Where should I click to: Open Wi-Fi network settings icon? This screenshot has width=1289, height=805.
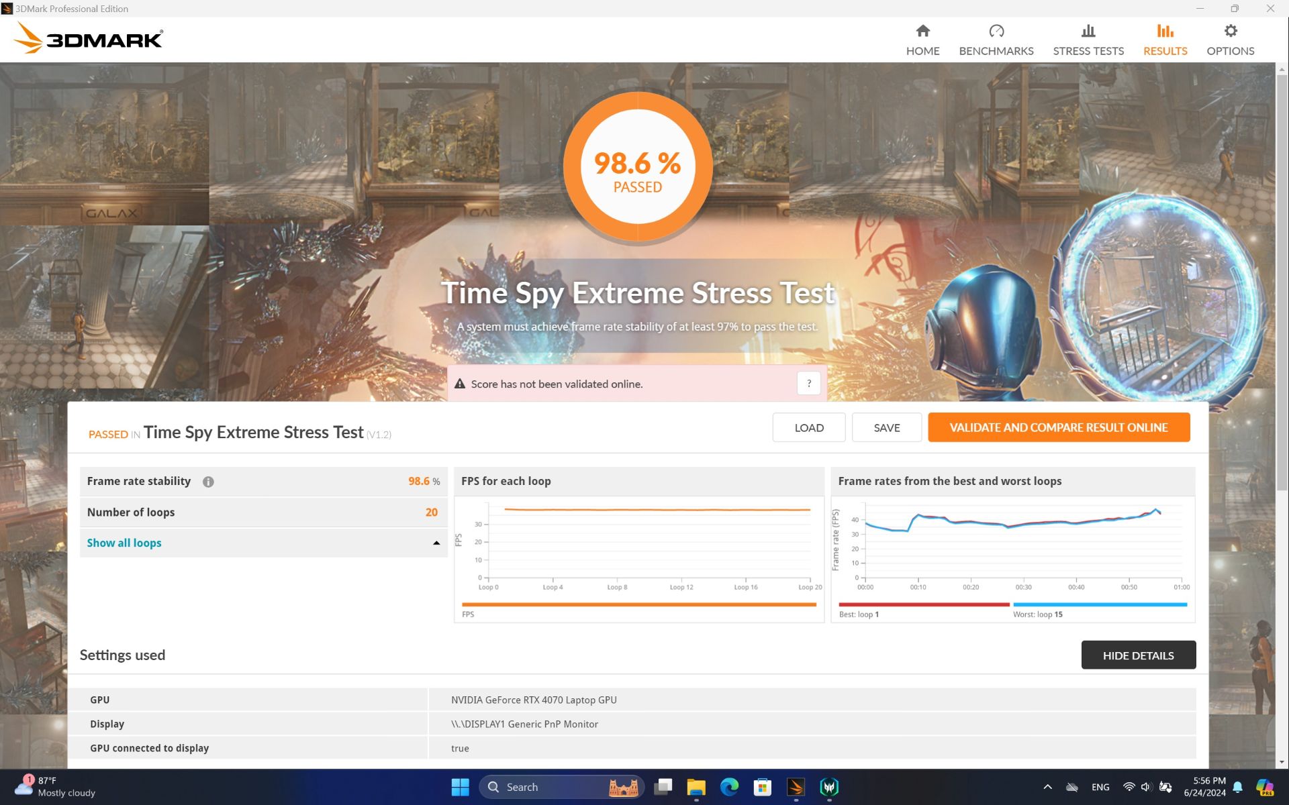1129,787
